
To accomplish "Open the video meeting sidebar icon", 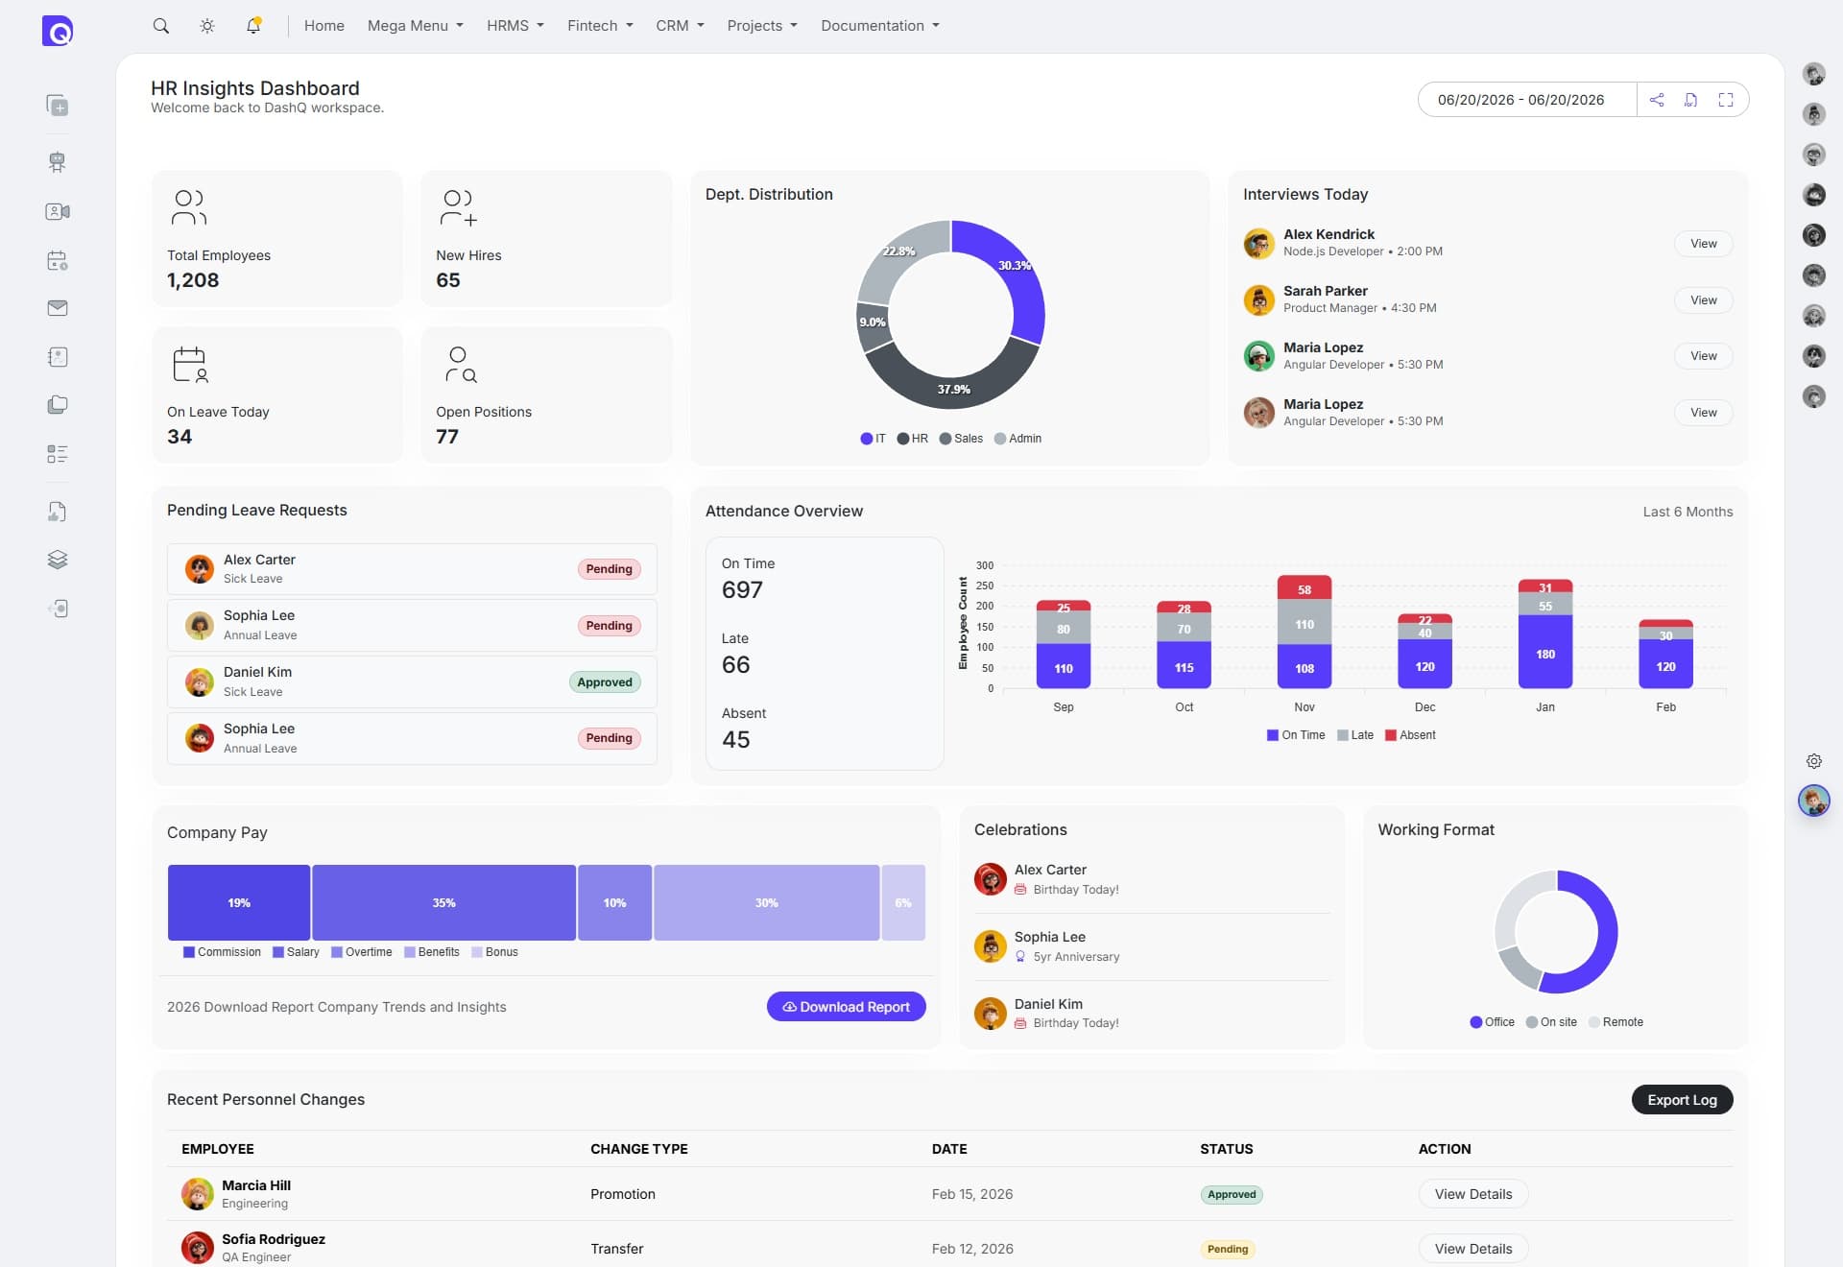I will (58, 211).
